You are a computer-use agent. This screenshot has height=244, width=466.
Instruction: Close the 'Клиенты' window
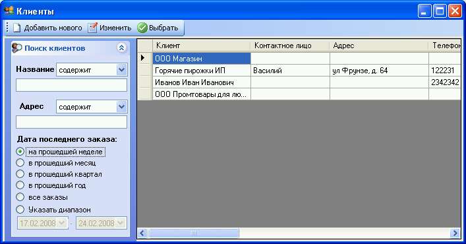pos(455,11)
